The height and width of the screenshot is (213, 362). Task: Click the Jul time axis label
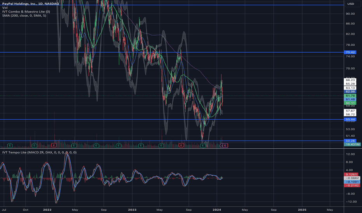click(4, 210)
